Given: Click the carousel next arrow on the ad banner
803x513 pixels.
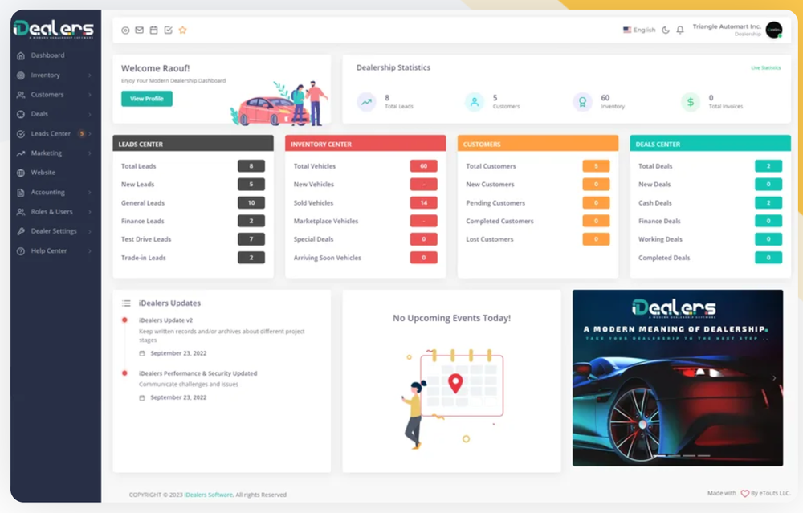Looking at the screenshot, I should click(x=775, y=377).
